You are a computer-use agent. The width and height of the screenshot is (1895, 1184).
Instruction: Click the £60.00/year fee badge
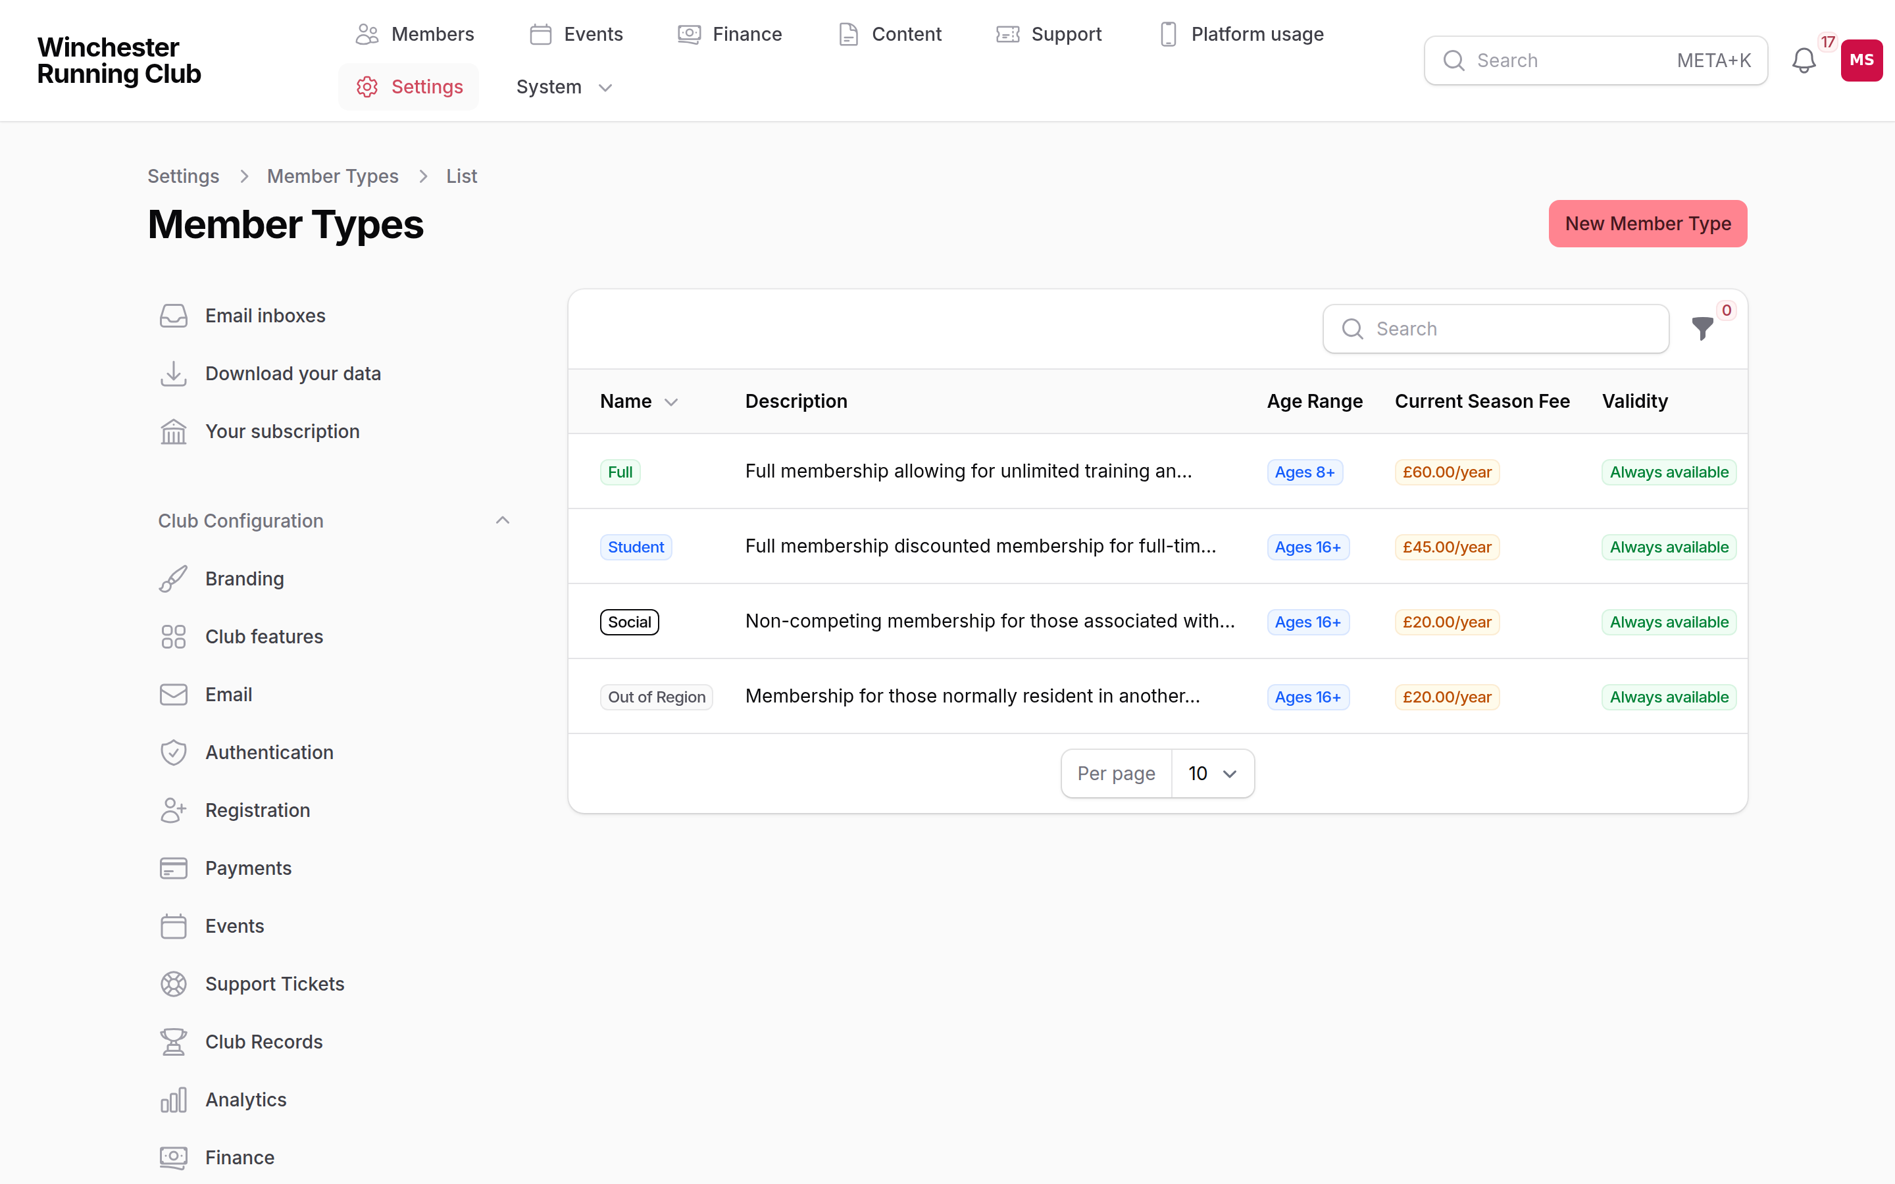click(x=1447, y=472)
